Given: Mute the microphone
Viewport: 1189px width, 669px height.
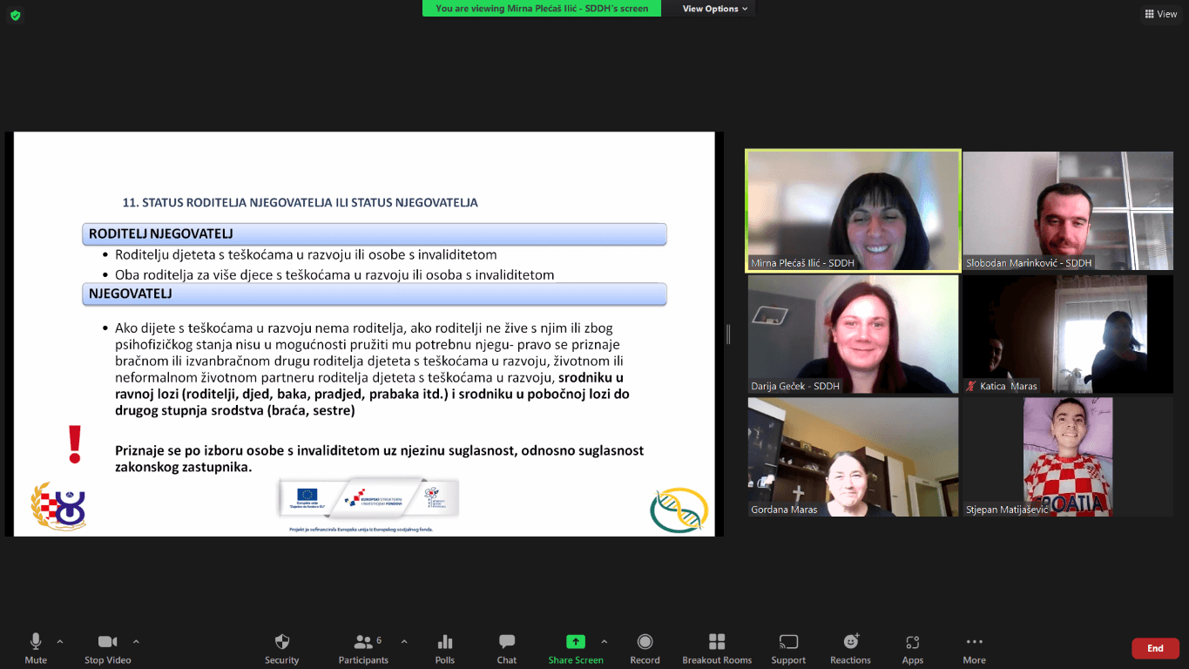Looking at the screenshot, I should point(36,643).
